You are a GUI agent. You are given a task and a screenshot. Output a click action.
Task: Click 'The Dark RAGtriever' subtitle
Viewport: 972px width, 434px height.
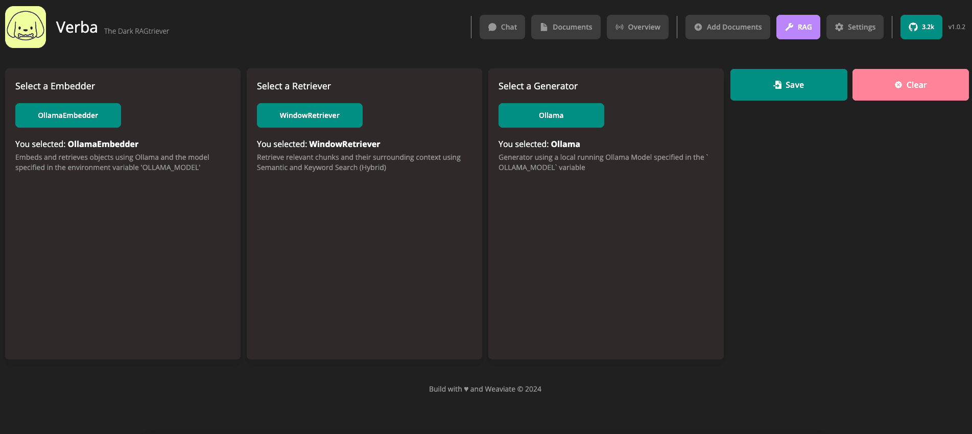[136, 31]
